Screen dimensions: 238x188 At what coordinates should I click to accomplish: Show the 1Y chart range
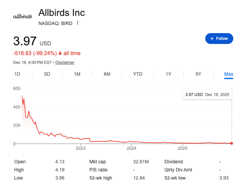click(168, 74)
